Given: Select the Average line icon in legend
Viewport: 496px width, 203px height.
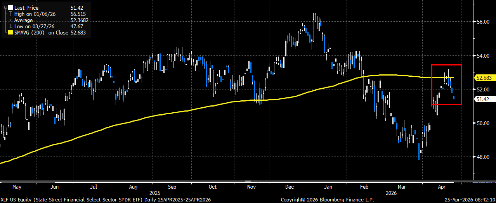Looking at the screenshot, I should tap(10, 20).
